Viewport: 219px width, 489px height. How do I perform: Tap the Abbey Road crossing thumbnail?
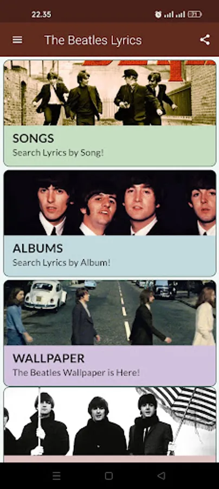pyautogui.click(x=110, y=312)
